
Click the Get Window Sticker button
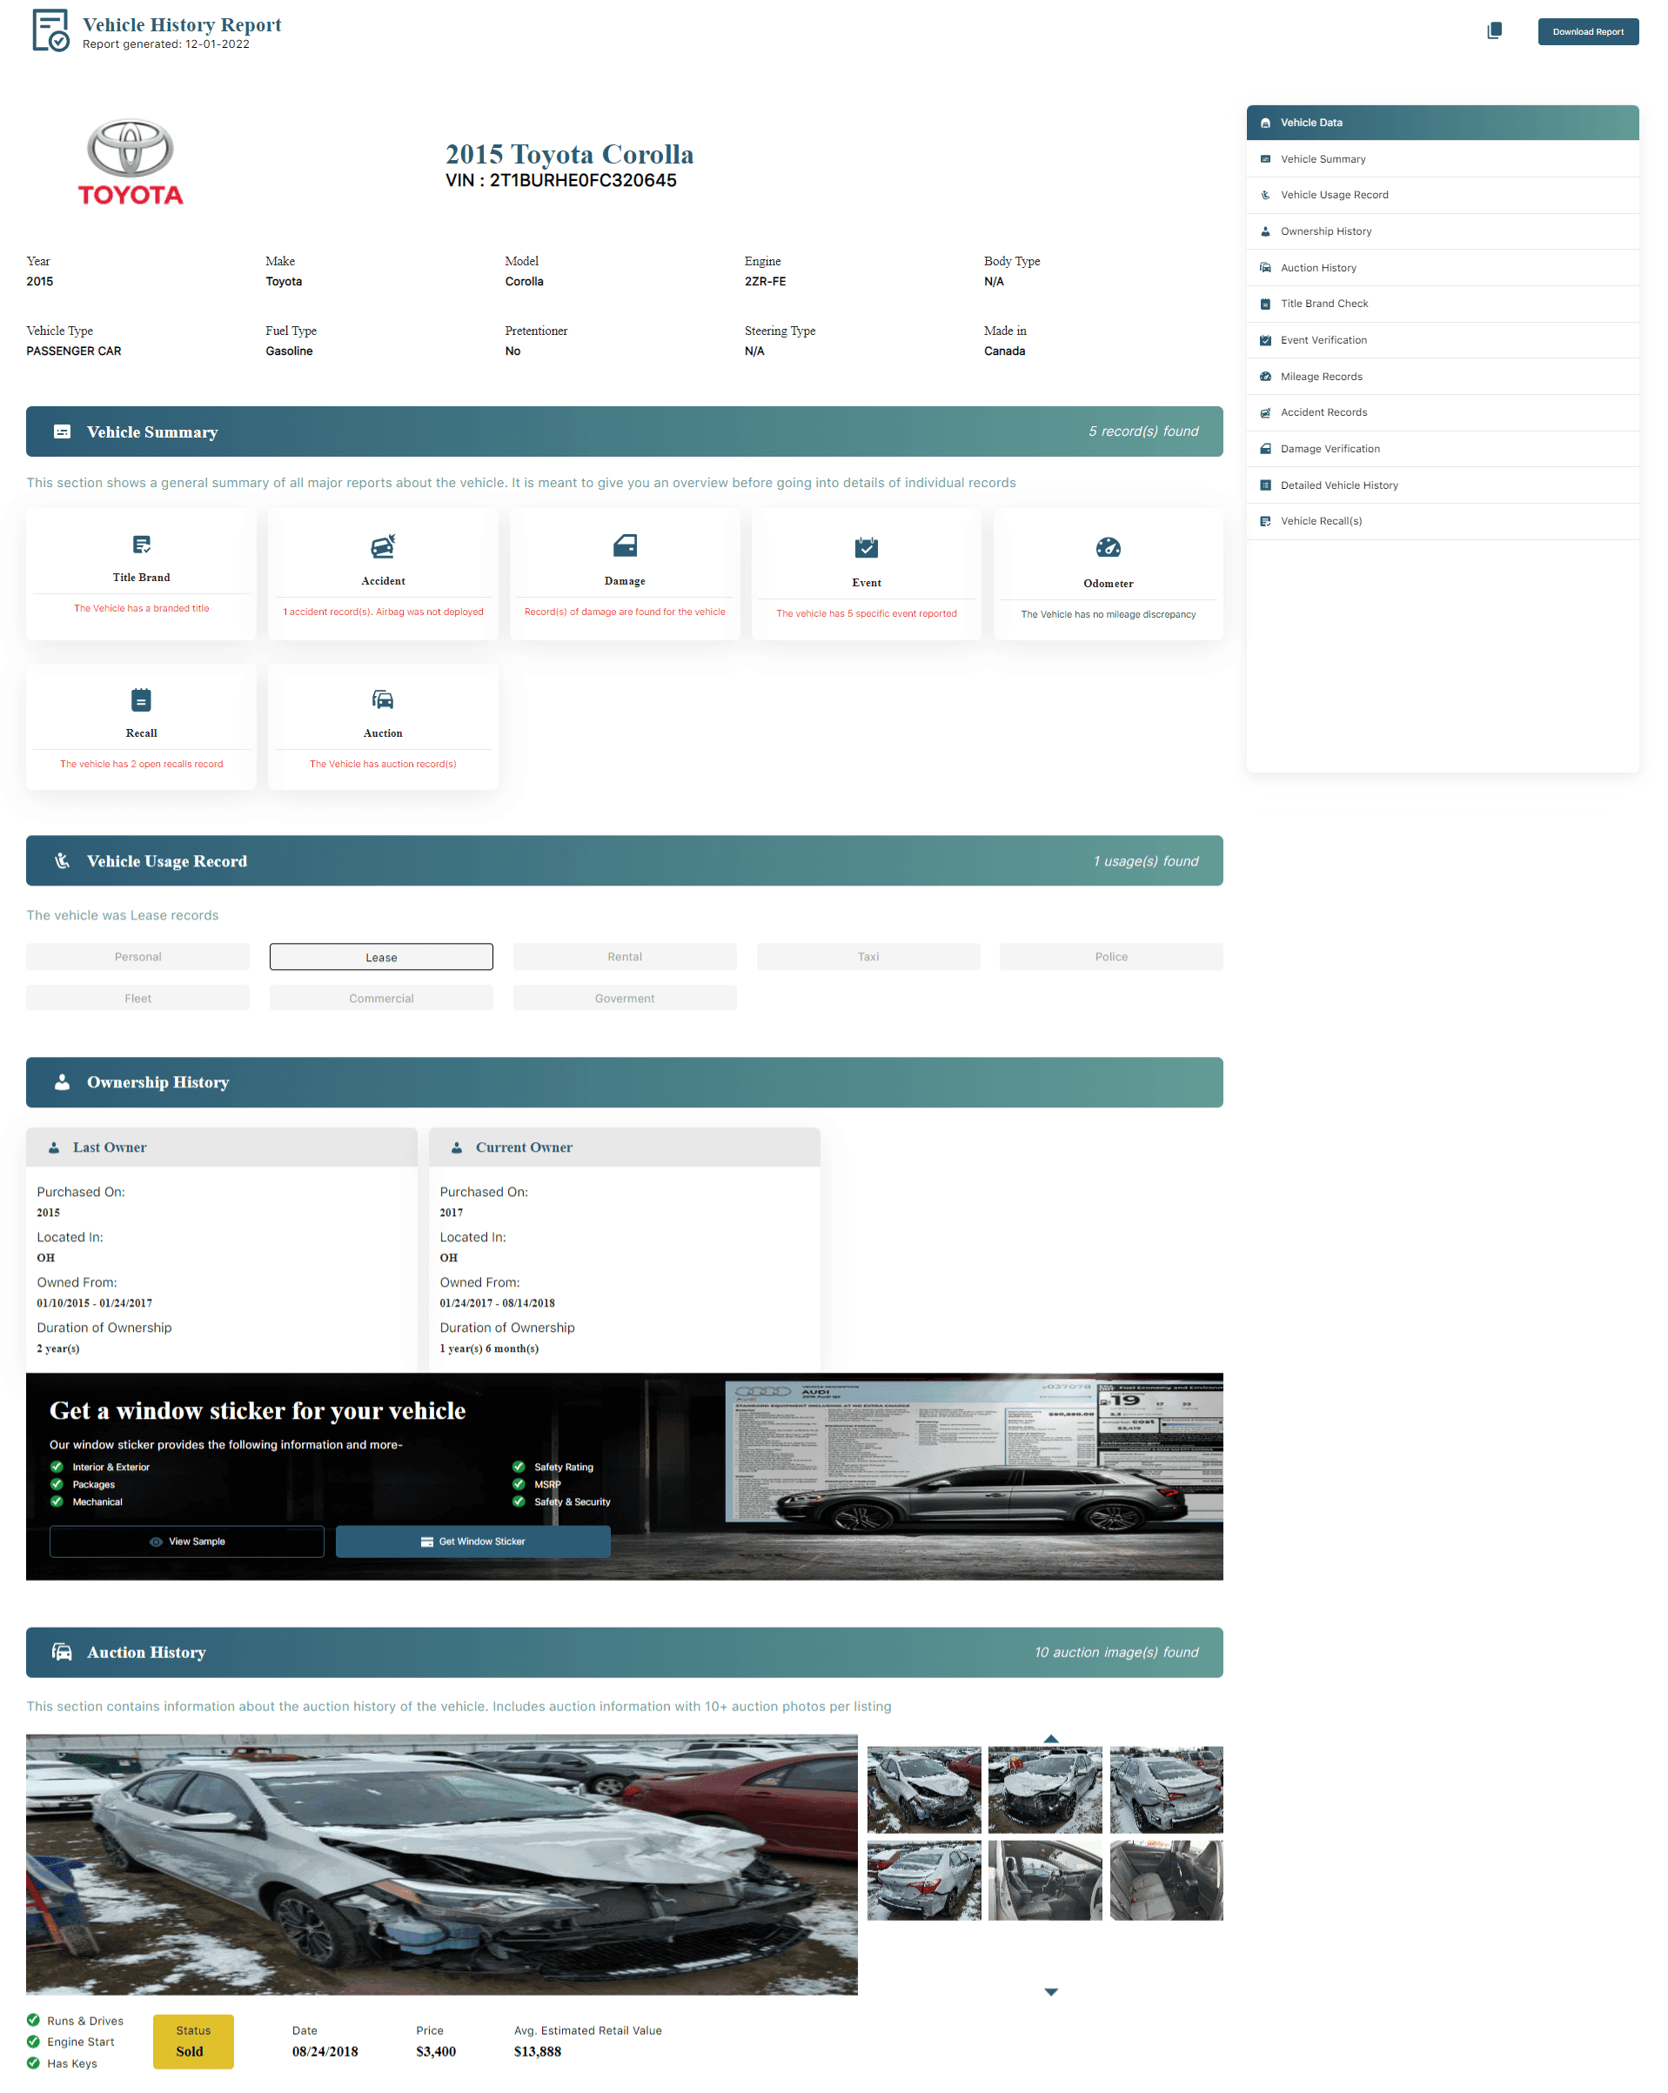coord(472,1541)
